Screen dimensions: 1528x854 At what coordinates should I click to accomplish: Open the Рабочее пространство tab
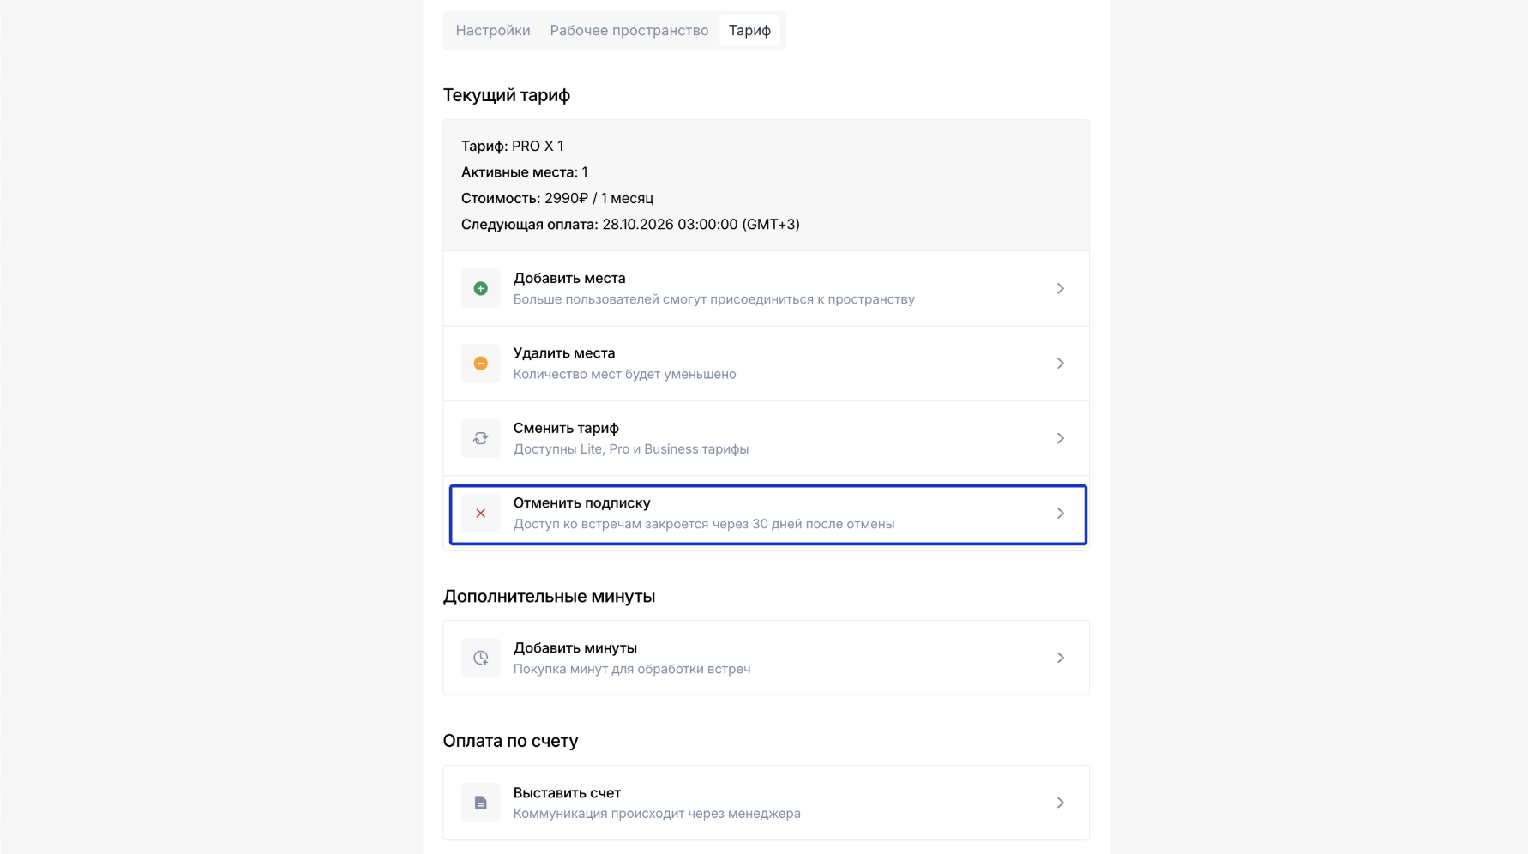[x=629, y=31]
